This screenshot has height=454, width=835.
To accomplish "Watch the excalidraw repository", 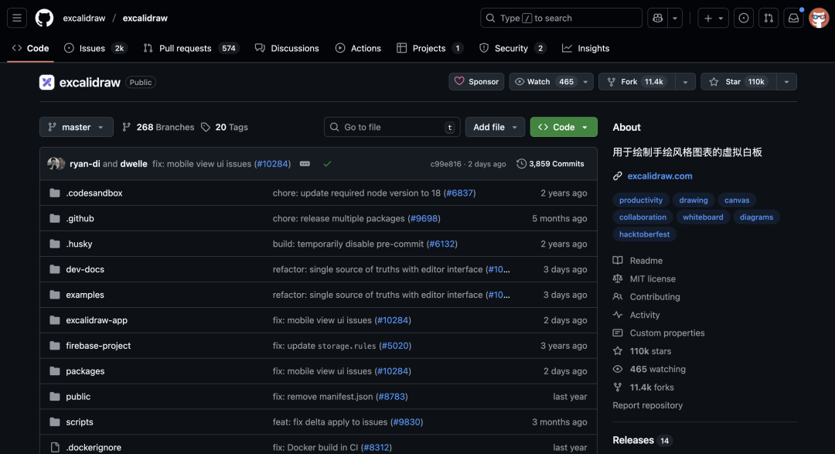I will point(544,81).
